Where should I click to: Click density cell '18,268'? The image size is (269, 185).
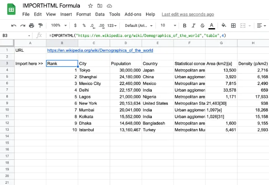tap(253, 110)
